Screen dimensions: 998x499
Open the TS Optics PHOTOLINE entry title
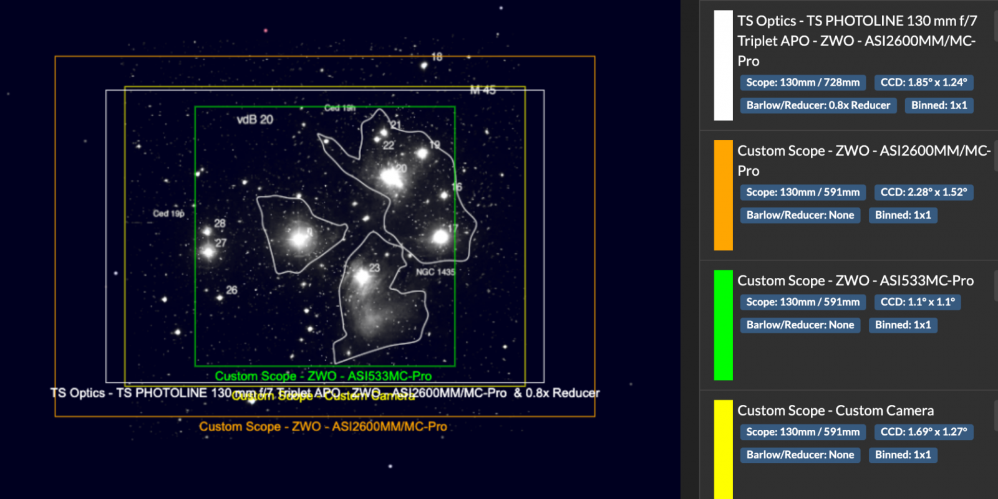[x=856, y=40]
